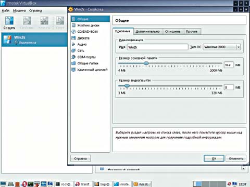Click the base memory slider handle
The width and height of the screenshot is (250, 187).
[146, 63]
